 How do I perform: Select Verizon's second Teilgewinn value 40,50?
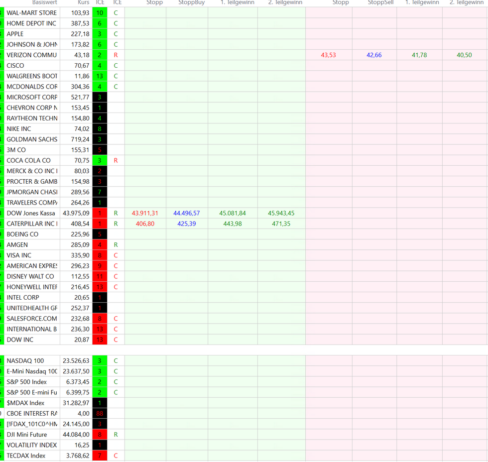point(464,55)
